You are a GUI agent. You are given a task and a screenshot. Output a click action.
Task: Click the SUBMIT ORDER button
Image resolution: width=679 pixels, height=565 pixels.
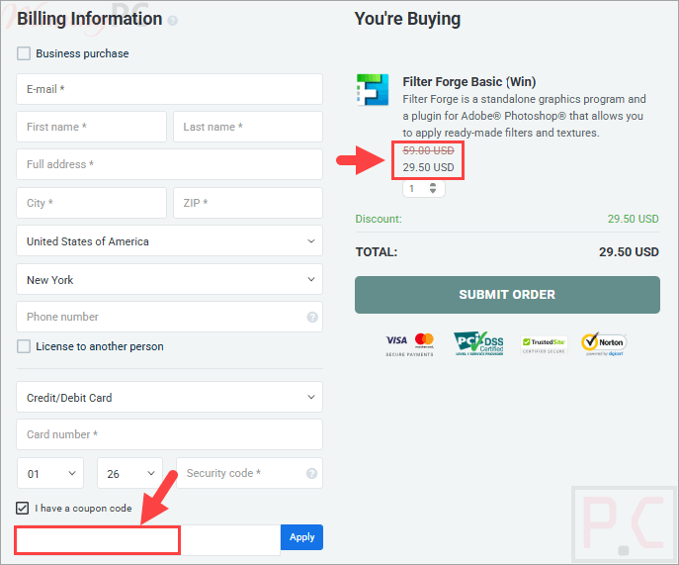coord(507,295)
